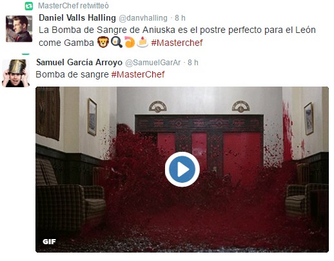This screenshot has height=261, width=334.
Task: Click the green retweet icon
Action: pyautogui.click(x=29, y=6)
